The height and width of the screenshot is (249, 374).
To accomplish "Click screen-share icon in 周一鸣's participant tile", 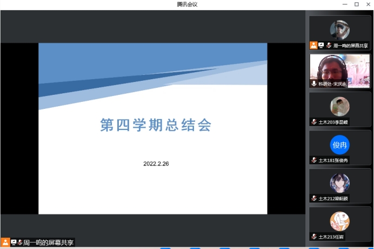I will [321, 46].
